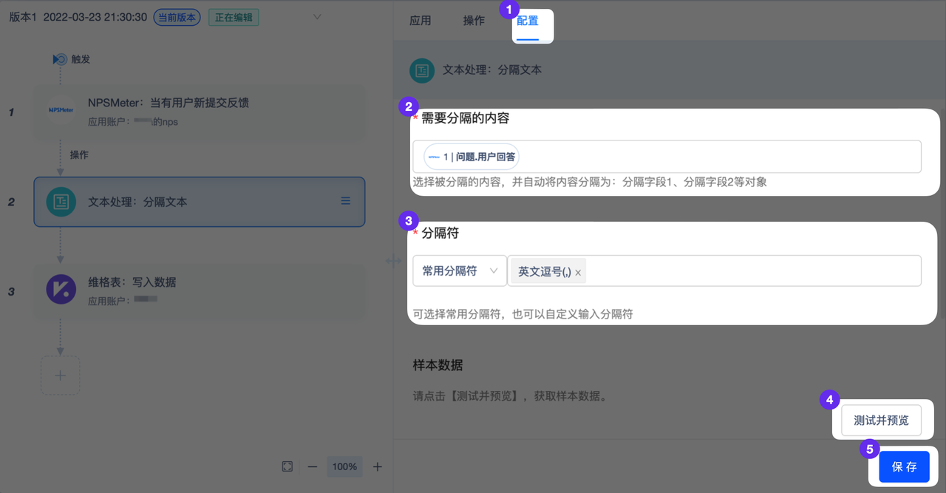Click the fit-to-screen icon
This screenshot has height=493, width=946.
287,466
